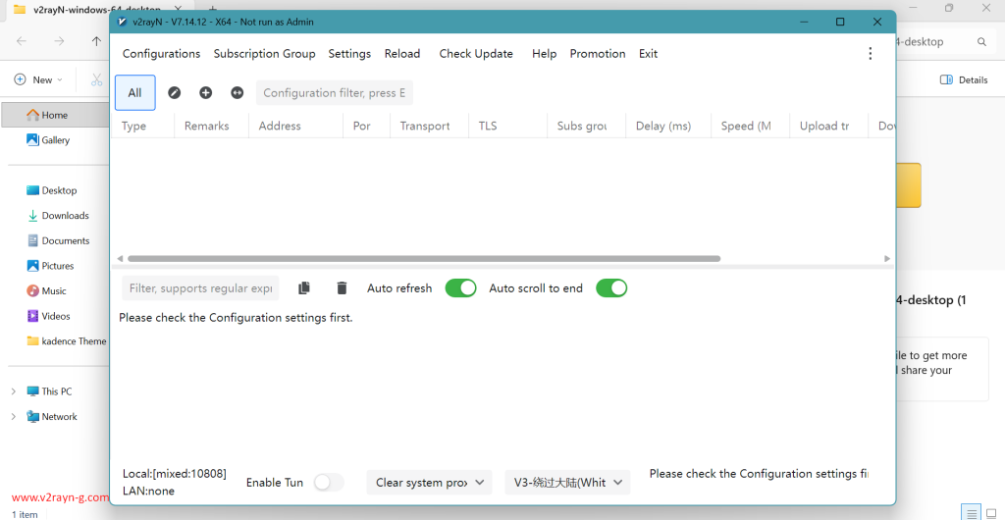Click the Promotion menu item
This screenshot has height=520, width=1005.
point(598,54)
